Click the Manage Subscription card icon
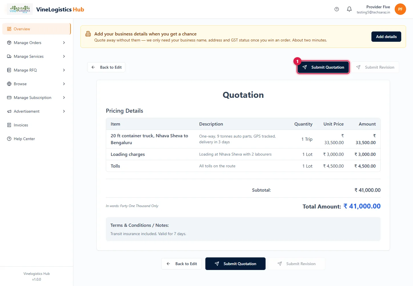The height and width of the screenshot is (286, 413). [x=9, y=98]
